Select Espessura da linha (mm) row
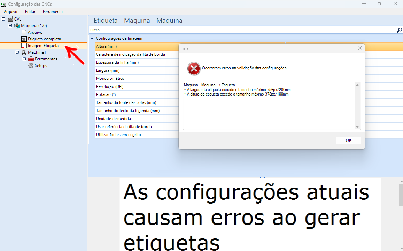Screen dimensions: 403x251 137,62
